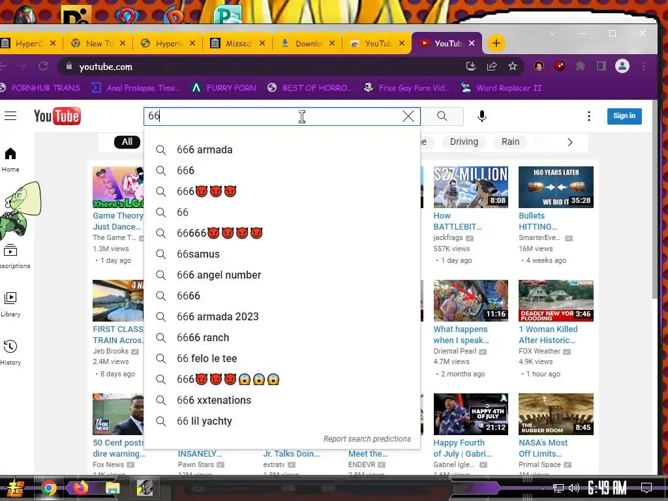
Task: Choose suggestion 6666 ranch
Action: pos(282,337)
